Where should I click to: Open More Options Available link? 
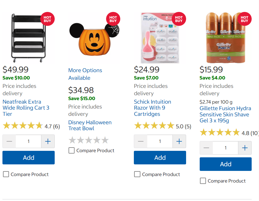click(85, 74)
